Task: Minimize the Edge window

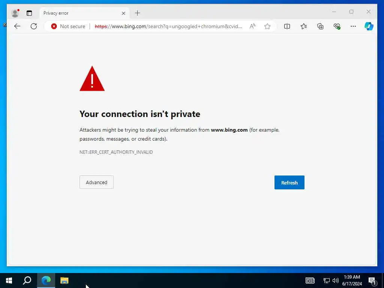Action: pos(334,12)
